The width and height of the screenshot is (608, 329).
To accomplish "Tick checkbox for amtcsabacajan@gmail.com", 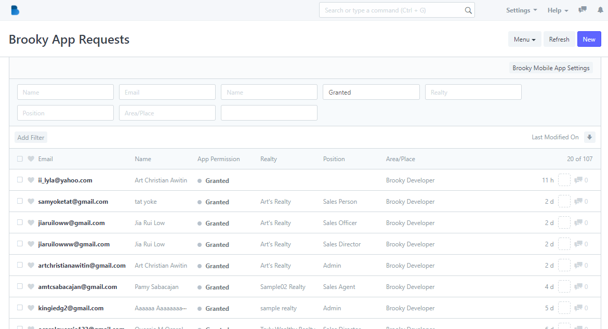I will 20,286.
